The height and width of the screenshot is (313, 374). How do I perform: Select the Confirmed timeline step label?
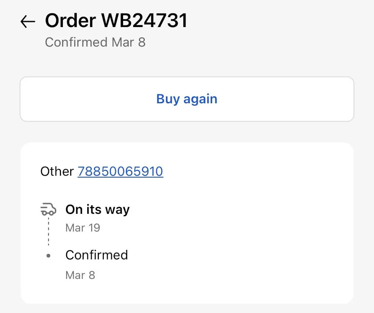coord(96,255)
